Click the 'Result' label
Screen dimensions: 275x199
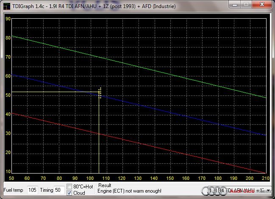coord(105,185)
